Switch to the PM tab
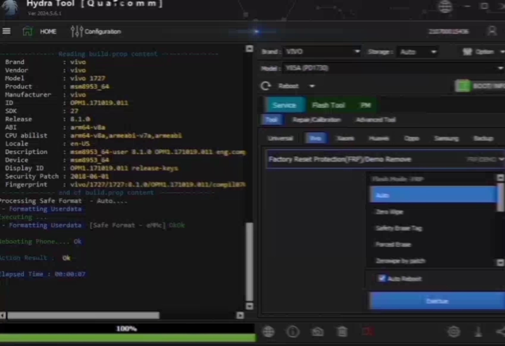The image size is (505, 346). coord(365,105)
